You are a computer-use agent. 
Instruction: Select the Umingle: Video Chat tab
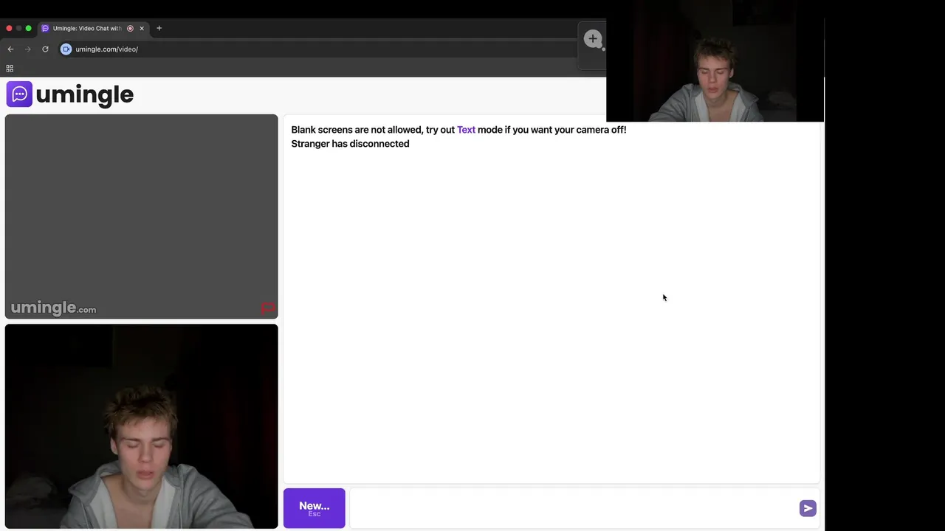click(93, 28)
